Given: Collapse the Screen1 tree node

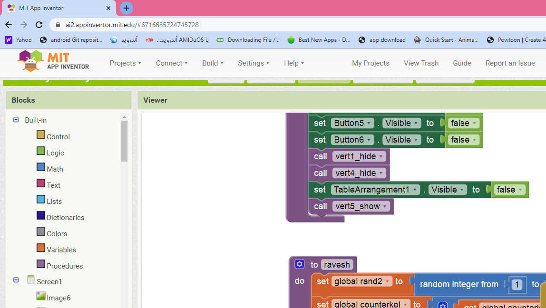Looking at the screenshot, I should point(16,280).
